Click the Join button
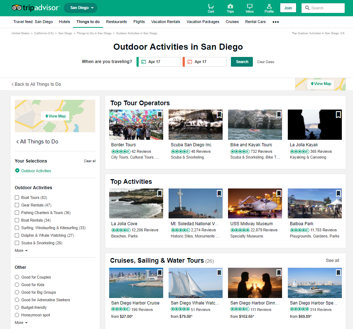The image size is (353, 329). click(288, 8)
